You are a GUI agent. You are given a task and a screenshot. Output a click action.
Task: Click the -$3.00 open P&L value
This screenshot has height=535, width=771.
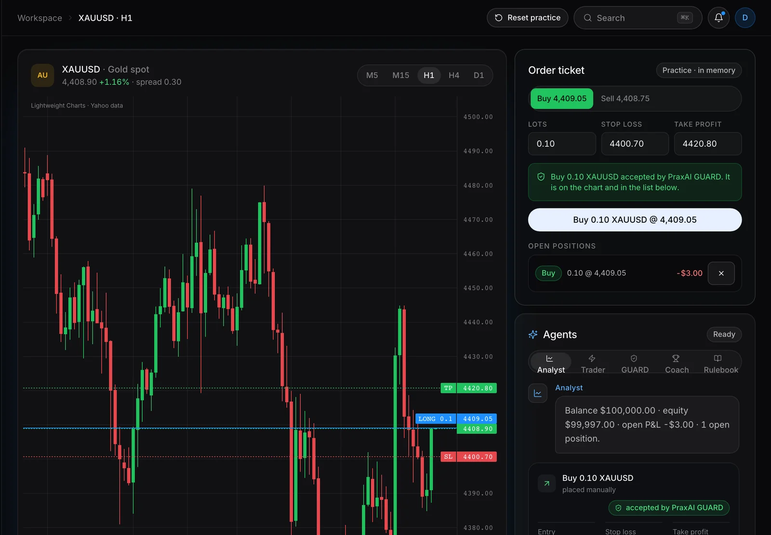(690, 273)
